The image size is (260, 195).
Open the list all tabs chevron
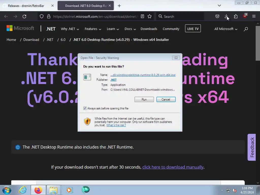tap(219, 6)
